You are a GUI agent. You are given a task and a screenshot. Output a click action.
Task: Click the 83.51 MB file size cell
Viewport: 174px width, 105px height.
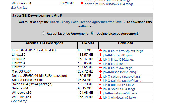coord(84,50)
